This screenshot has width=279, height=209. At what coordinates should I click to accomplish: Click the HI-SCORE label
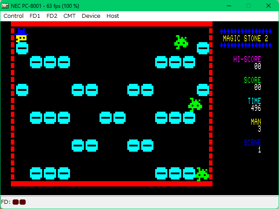point(247,60)
